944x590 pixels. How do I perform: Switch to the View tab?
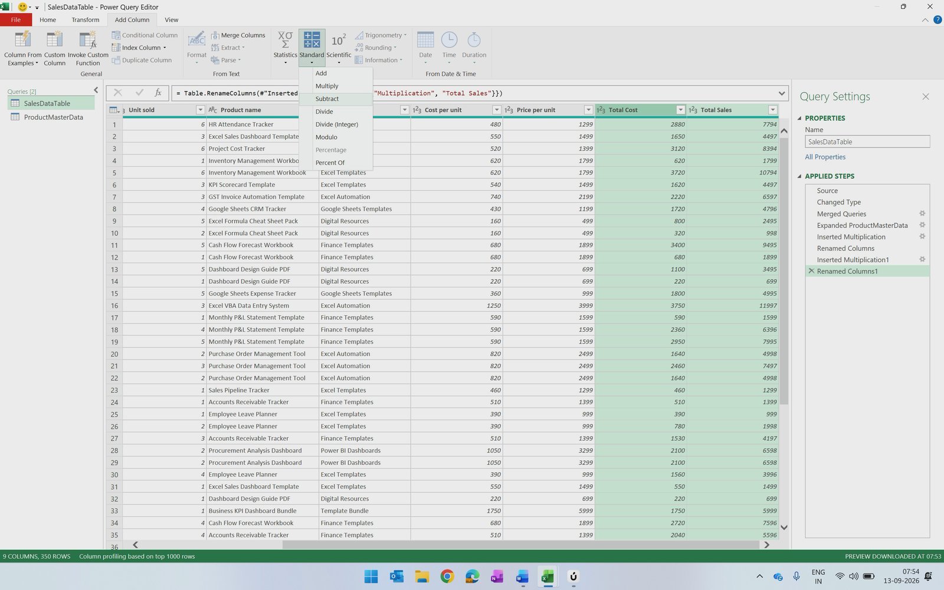[x=172, y=19]
